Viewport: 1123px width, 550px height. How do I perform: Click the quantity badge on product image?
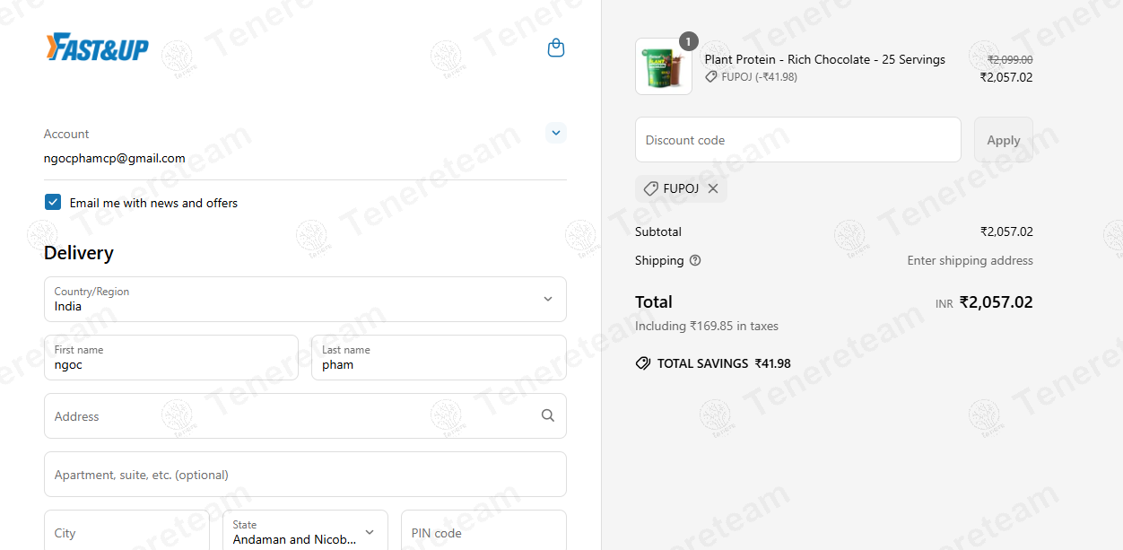tap(688, 41)
